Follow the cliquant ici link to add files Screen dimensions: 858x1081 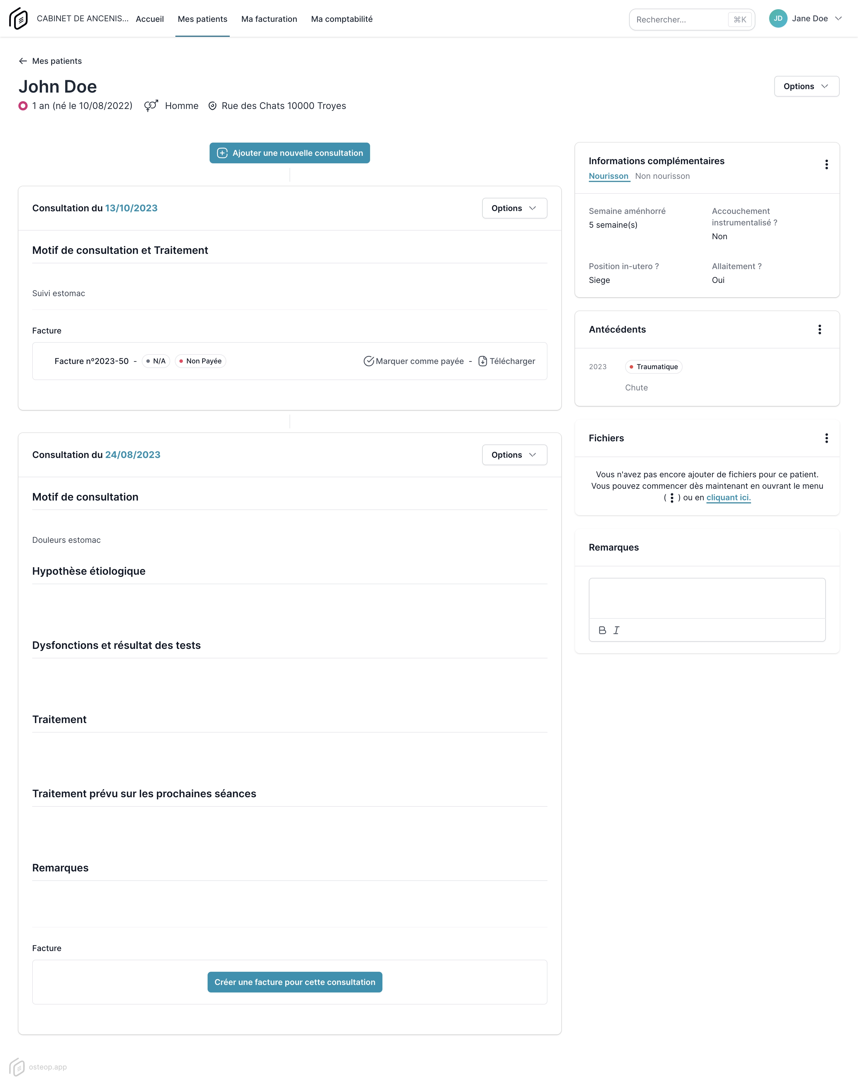tap(728, 497)
